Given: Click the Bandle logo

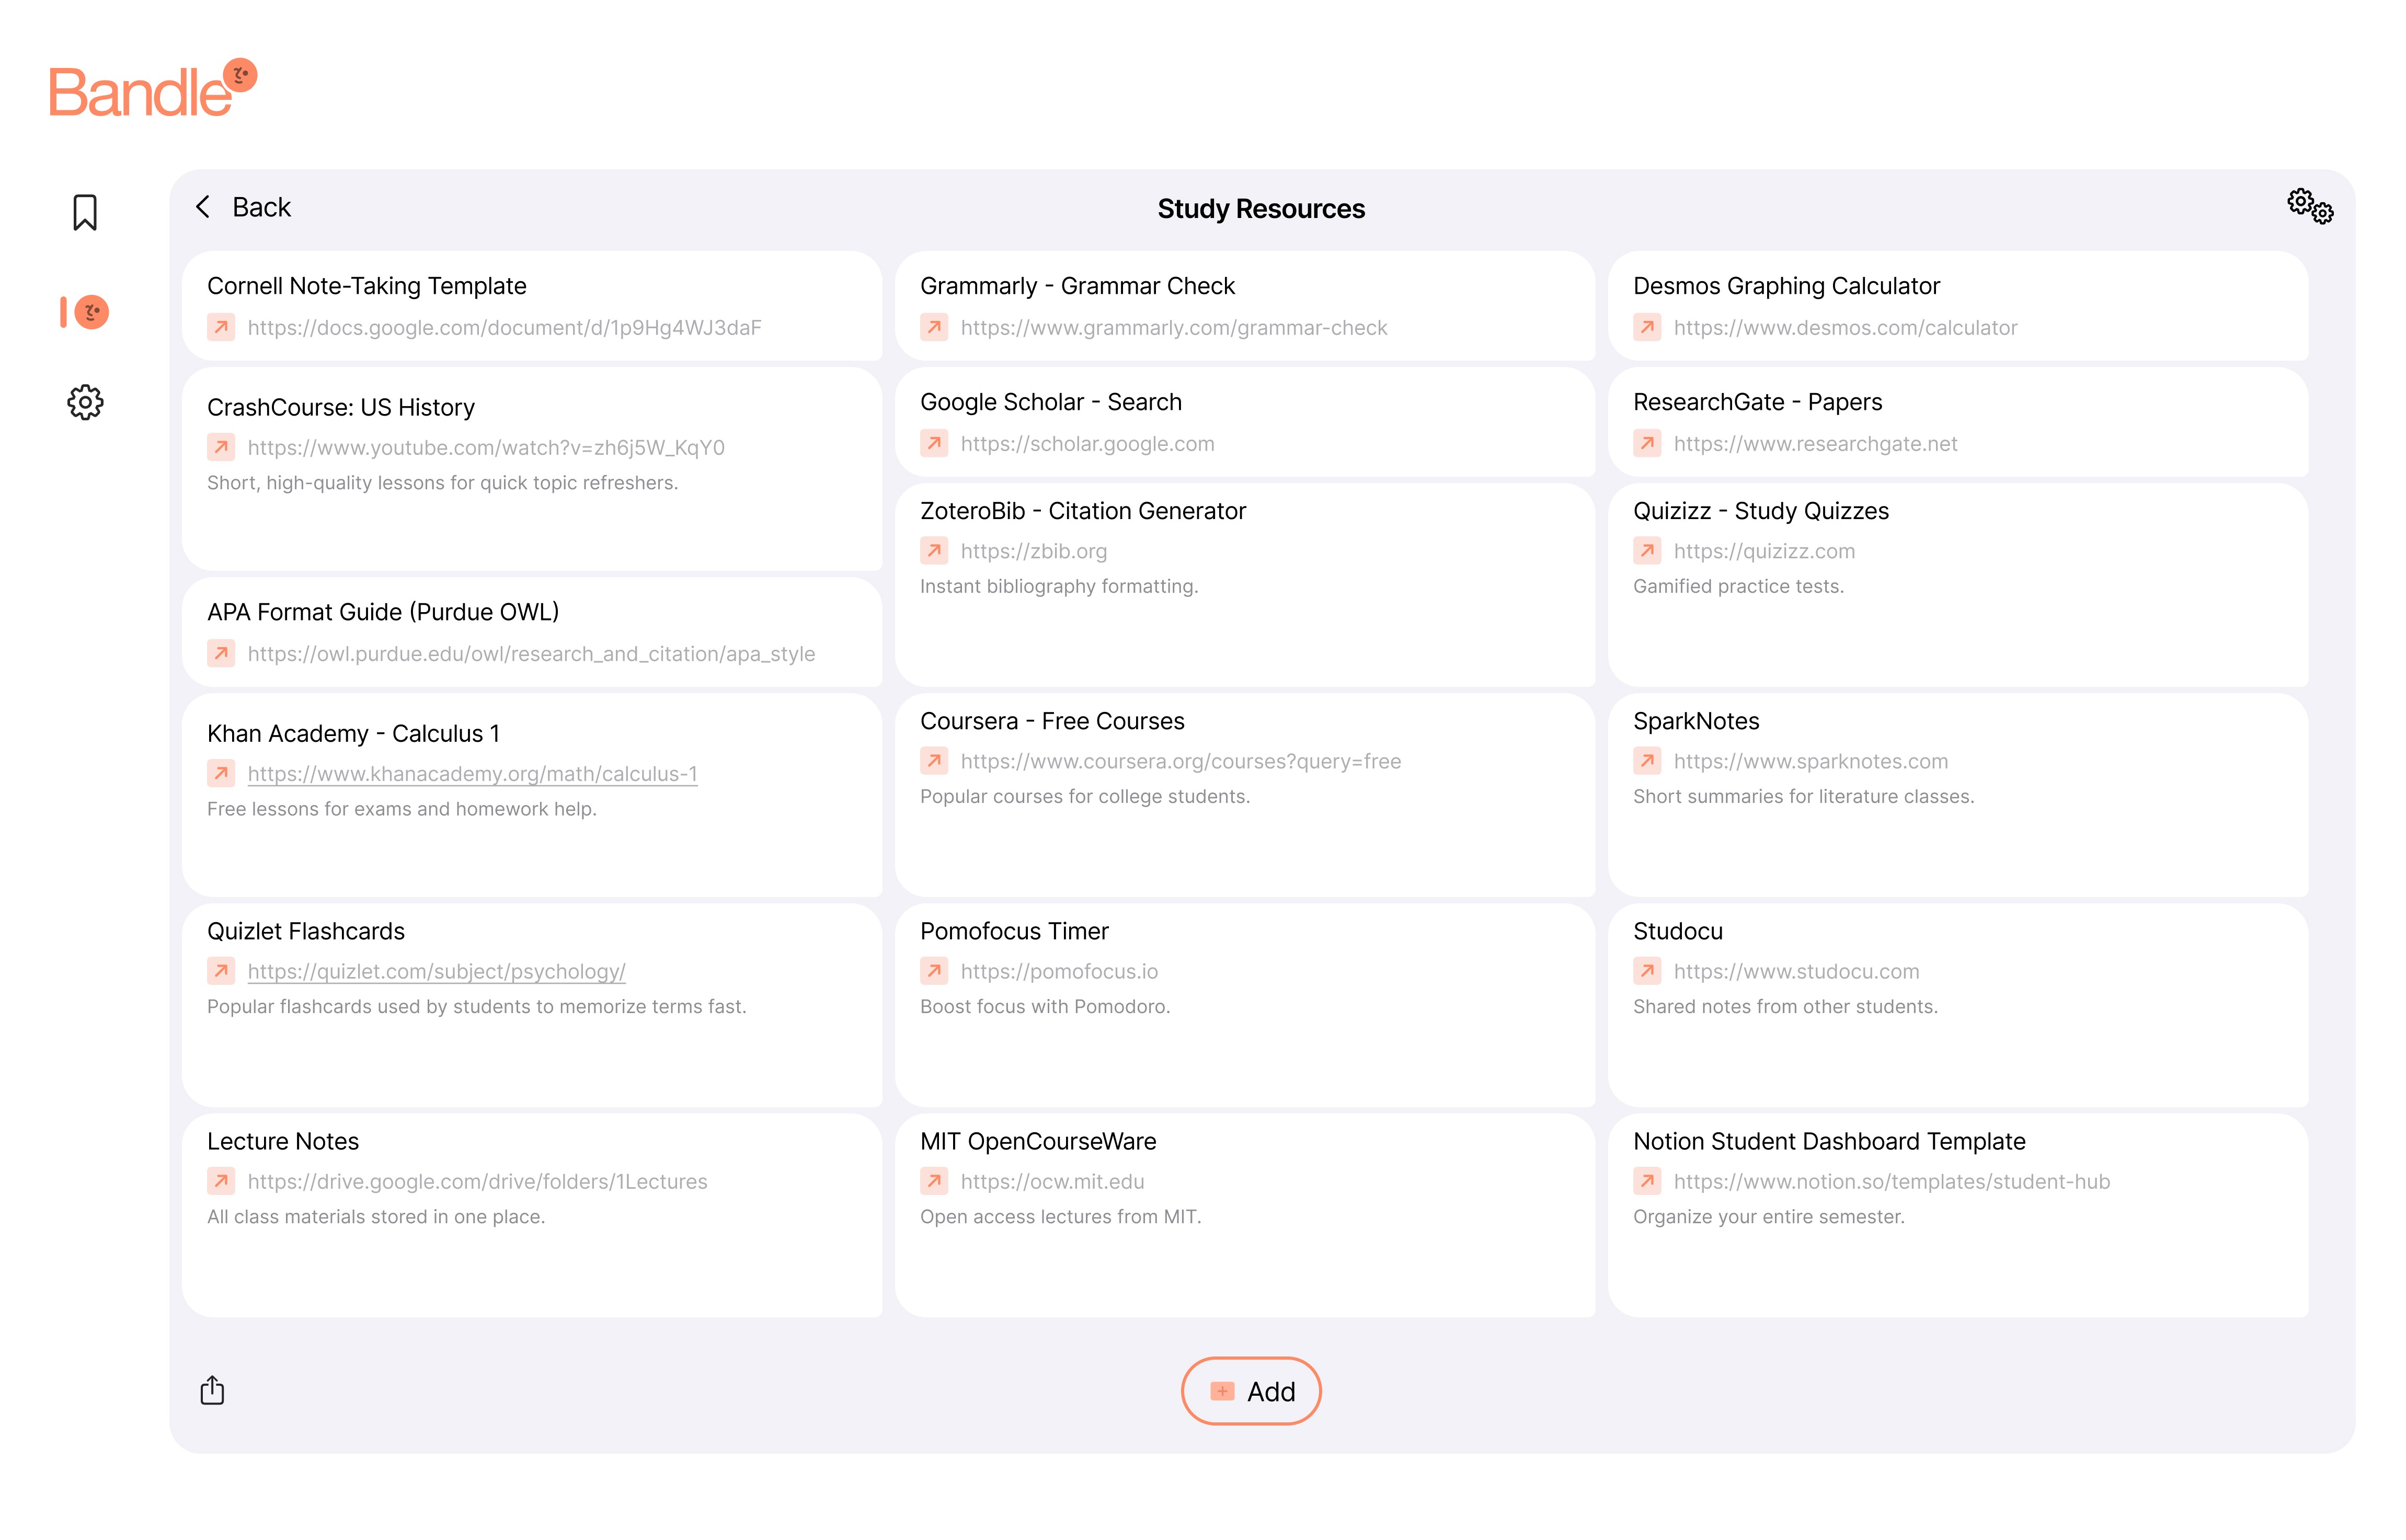Looking at the screenshot, I should point(153,89).
